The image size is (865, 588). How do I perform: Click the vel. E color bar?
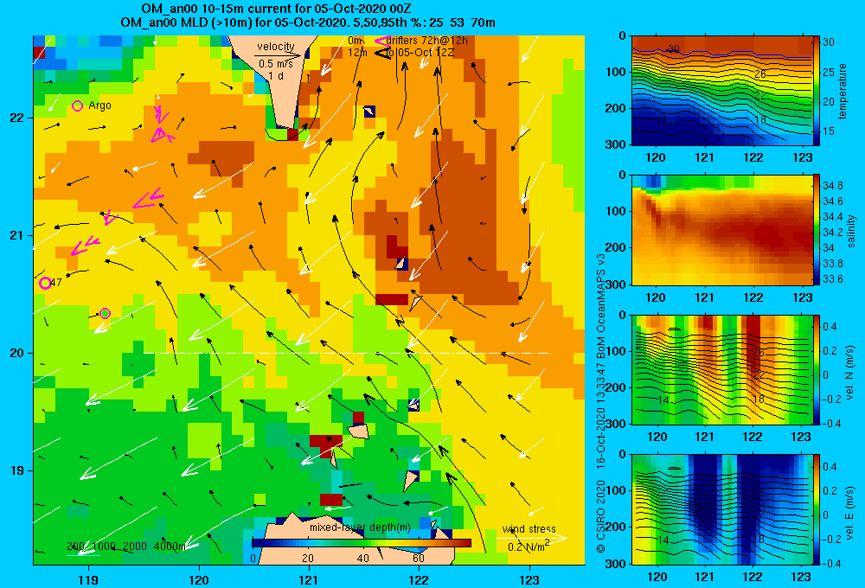coord(817,509)
